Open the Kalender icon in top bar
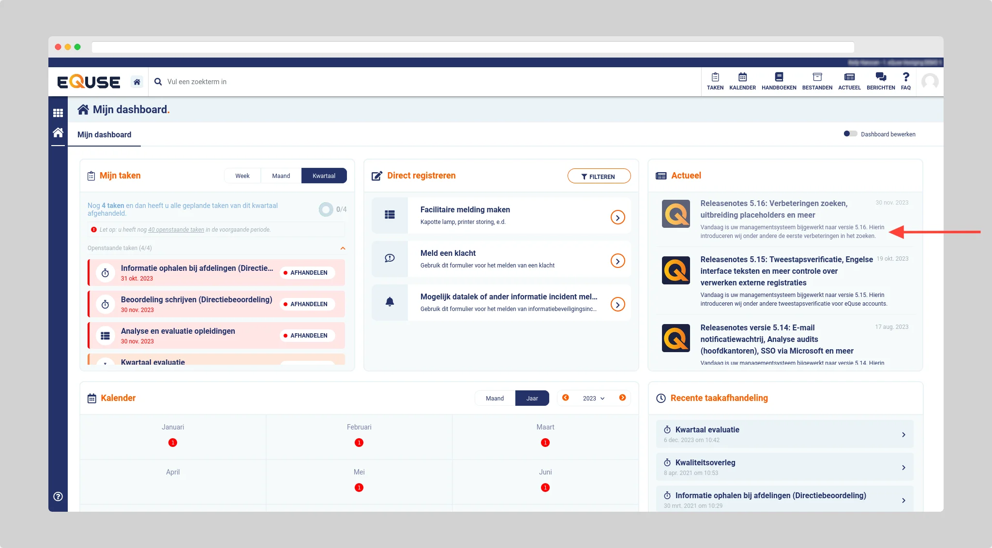This screenshot has width=992, height=548. [x=742, y=81]
